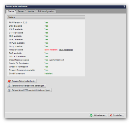Open the PHP Konfiguration tab
The width and height of the screenshot is (131, 123).
pos(46,11)
